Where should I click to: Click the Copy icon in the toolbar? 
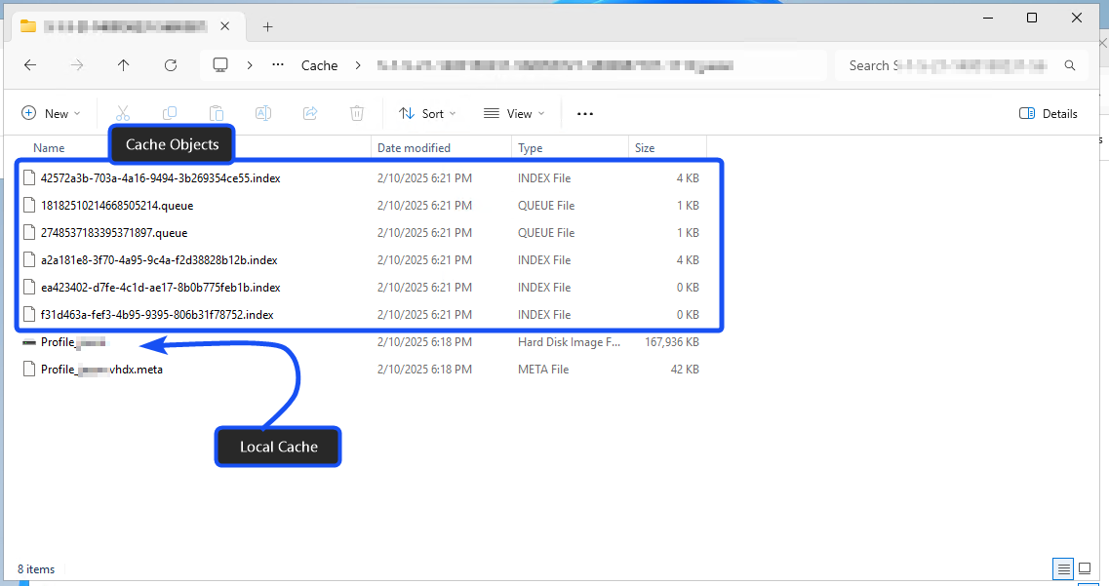pos(170,113)
